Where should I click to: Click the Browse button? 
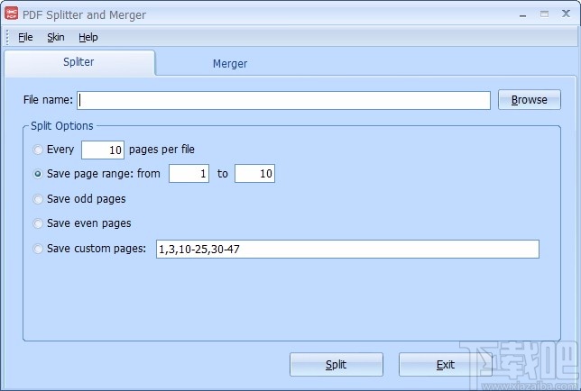(x=529, y=99)
